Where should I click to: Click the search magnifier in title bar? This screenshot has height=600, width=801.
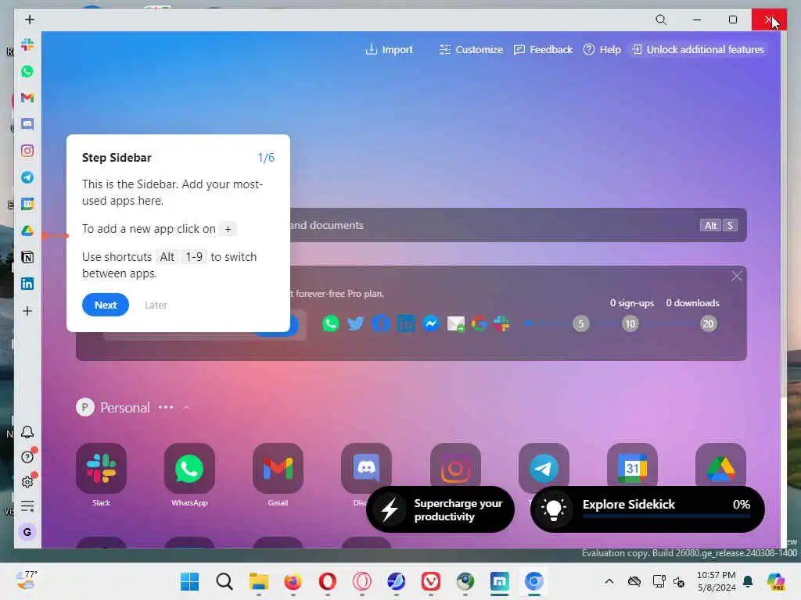[x=661, y=20]
